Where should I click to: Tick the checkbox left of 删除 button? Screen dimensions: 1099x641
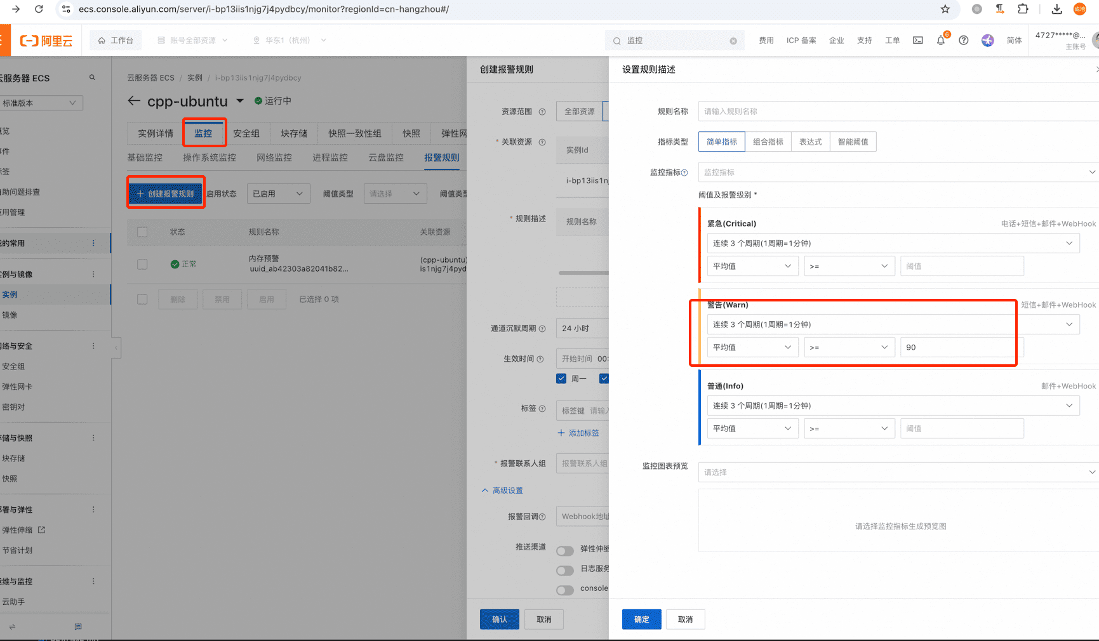[142, 299]
